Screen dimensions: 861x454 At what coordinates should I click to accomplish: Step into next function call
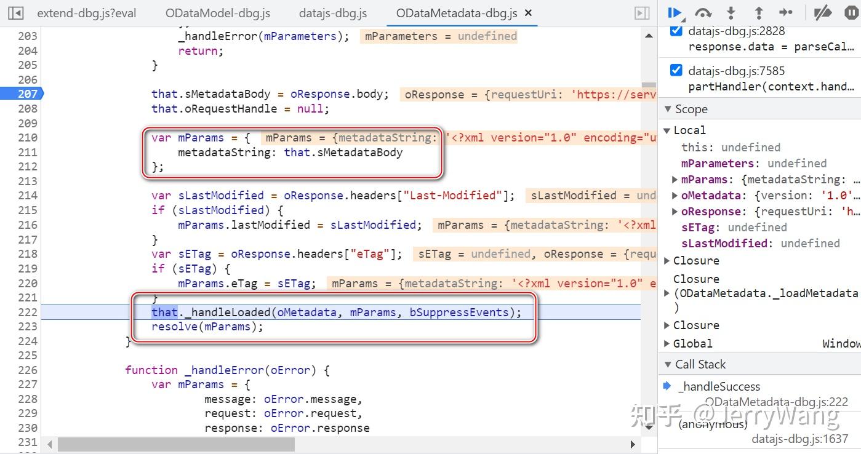(731, 12)
